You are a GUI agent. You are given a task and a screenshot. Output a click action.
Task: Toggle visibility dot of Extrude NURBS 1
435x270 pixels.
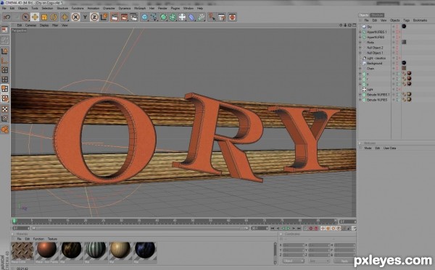click(394, 94)
